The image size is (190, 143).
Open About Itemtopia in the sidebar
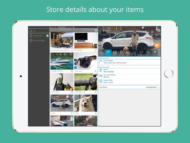point(39,40)
